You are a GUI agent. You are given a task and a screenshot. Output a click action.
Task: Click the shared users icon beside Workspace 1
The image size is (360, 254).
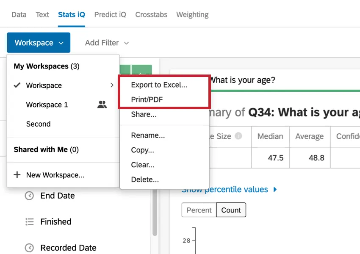coord(102,105)
